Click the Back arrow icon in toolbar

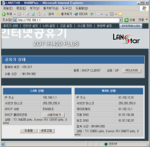(x=4, y=14)
